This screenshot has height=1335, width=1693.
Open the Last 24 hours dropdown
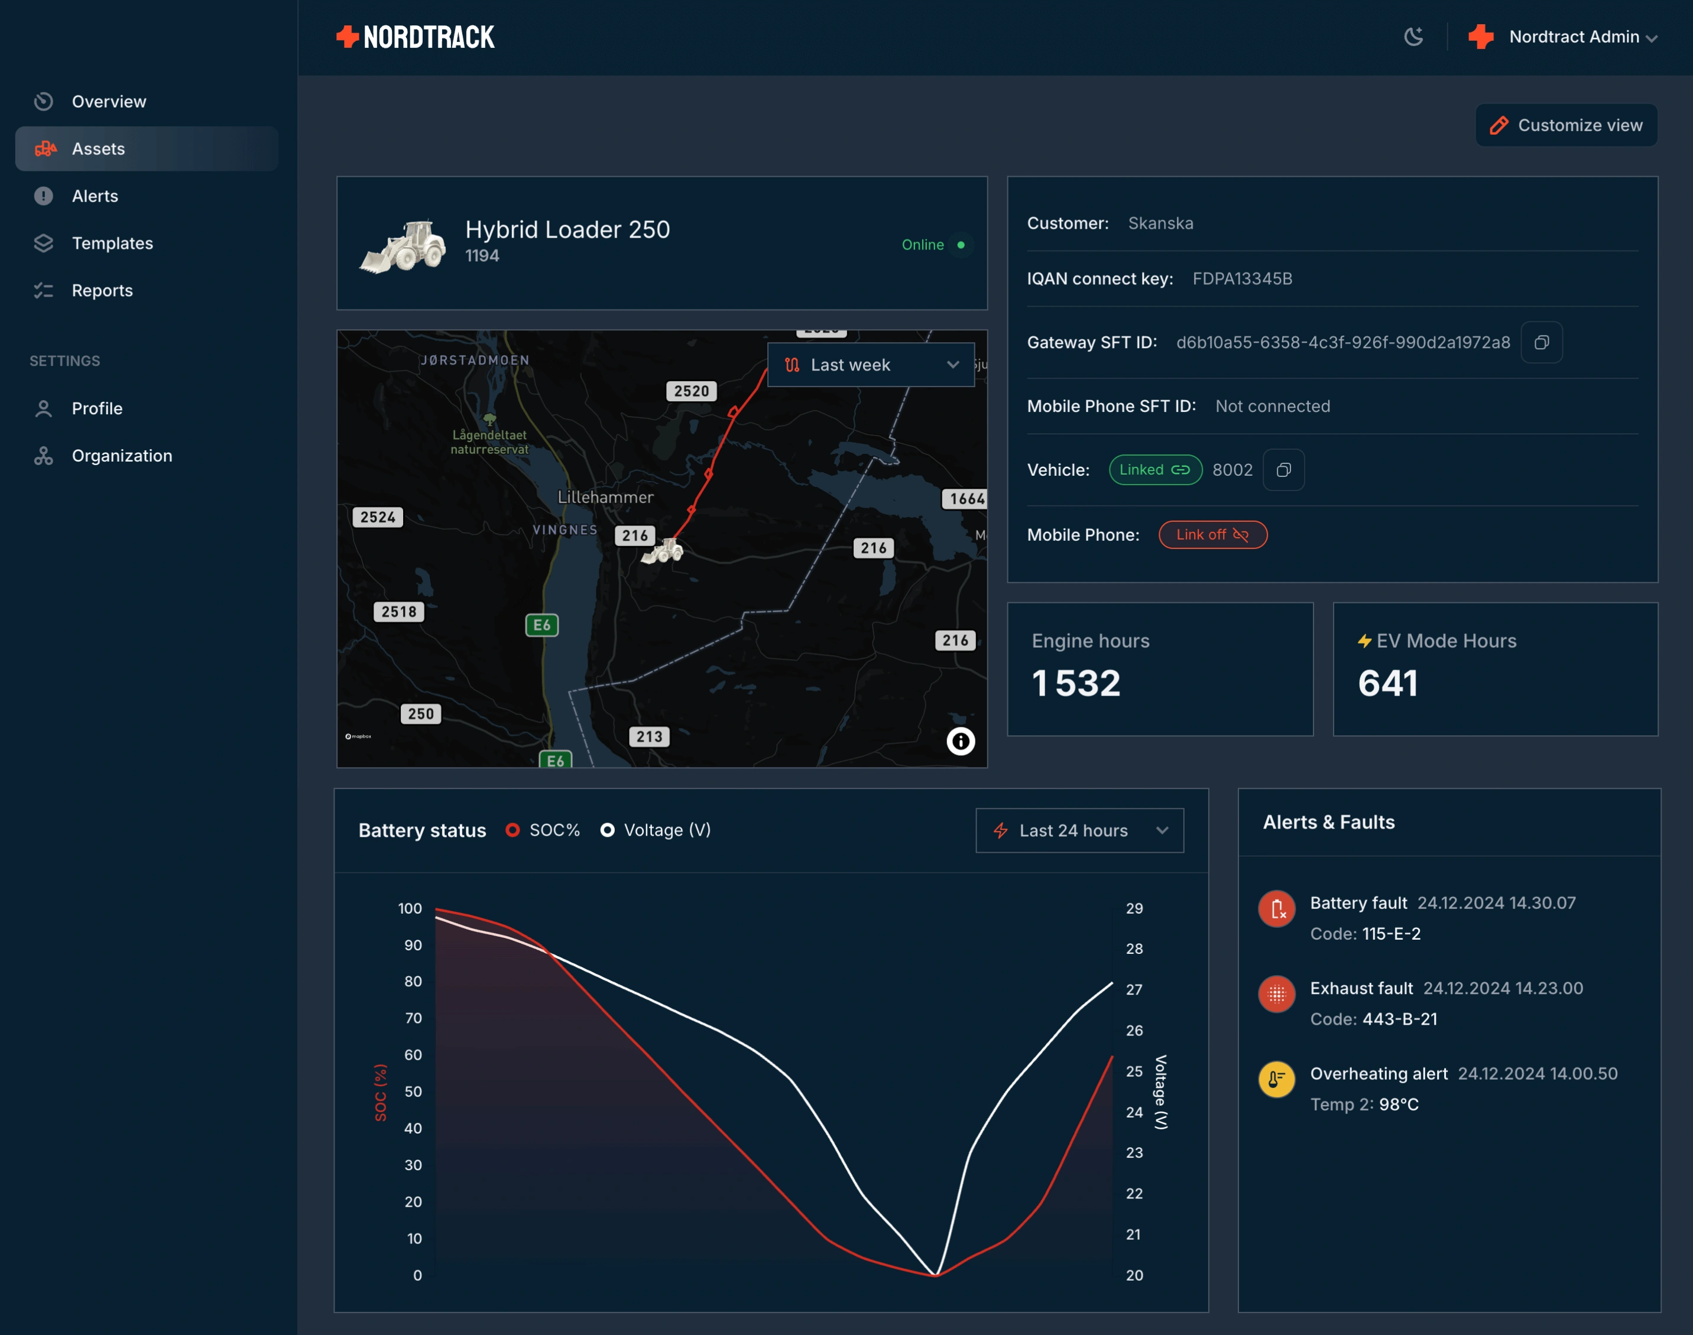pos(1079,830)
